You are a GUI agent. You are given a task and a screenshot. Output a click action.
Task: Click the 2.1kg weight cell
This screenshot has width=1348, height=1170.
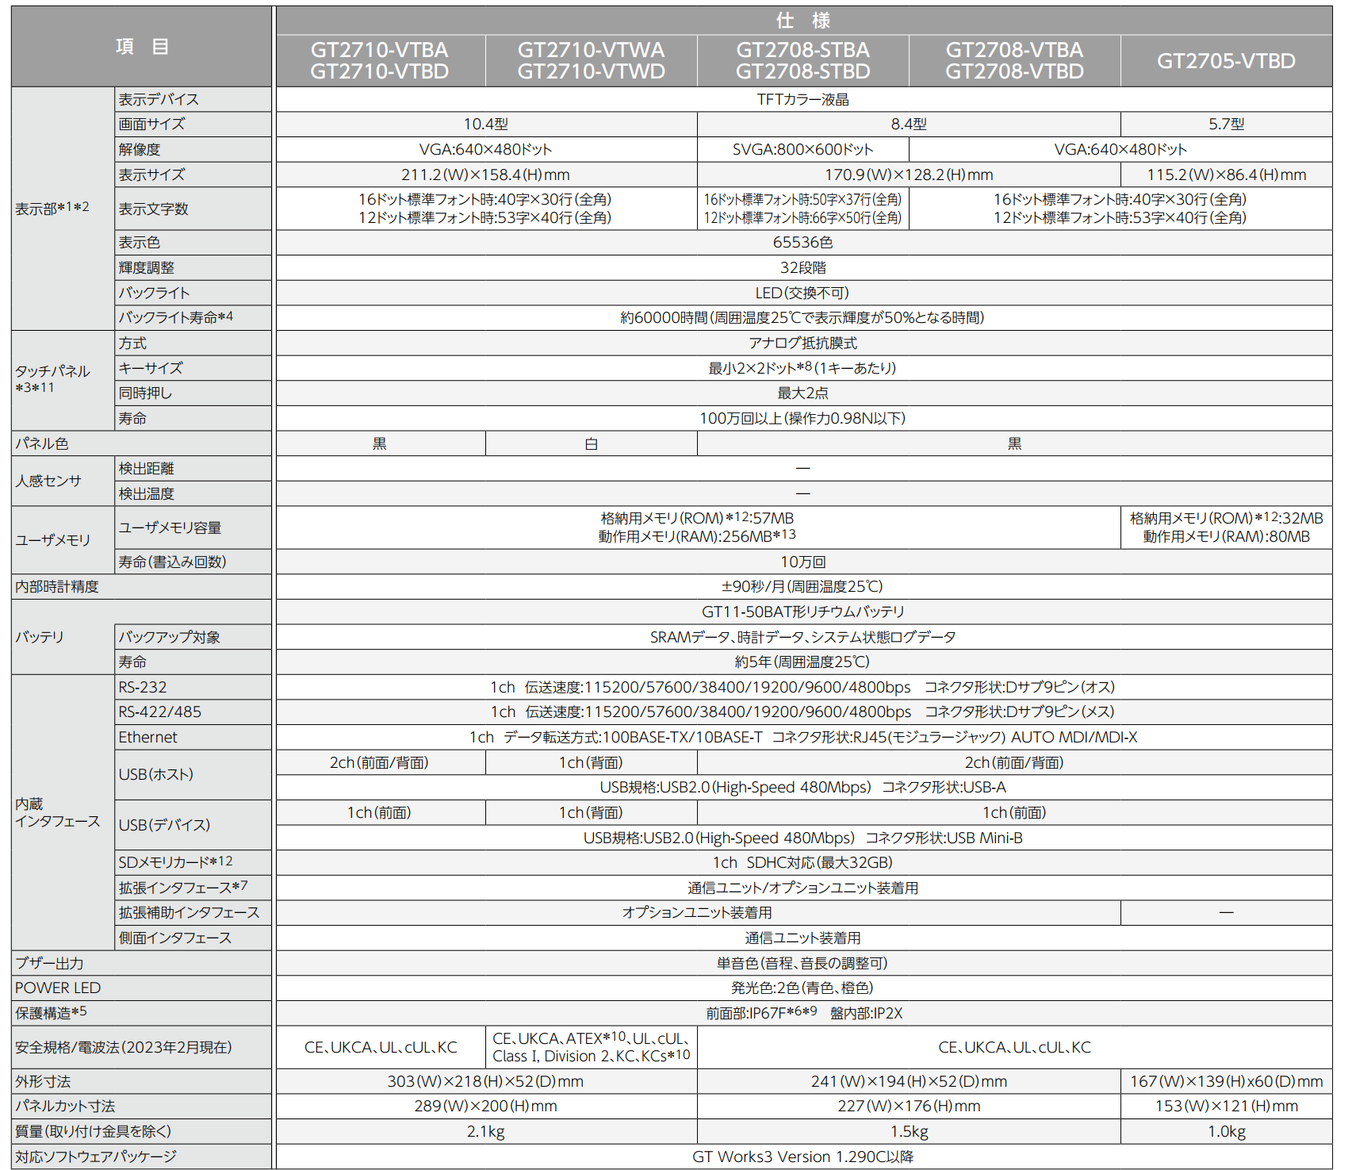point(486,1132)
